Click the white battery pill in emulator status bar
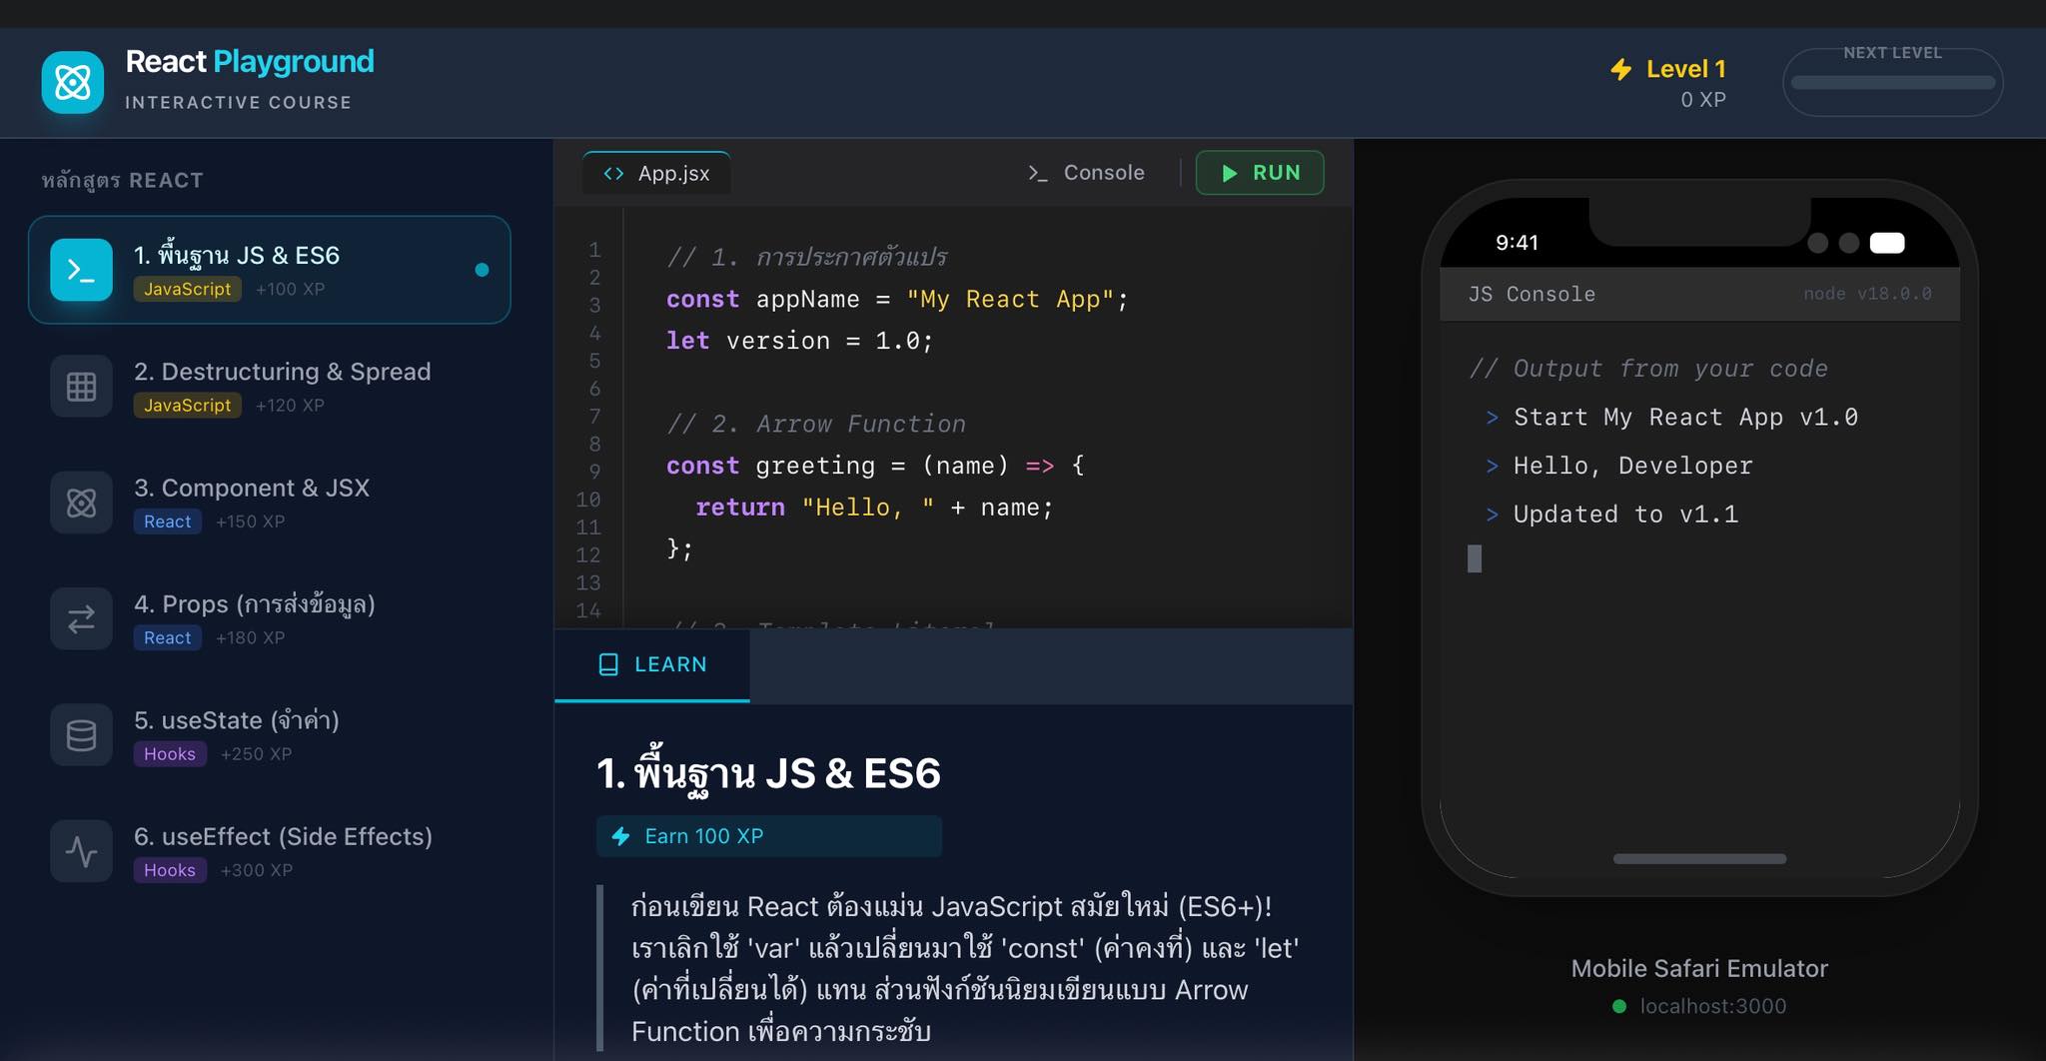Viewport: 2046px width, 1061px height. pos(1887,243)
